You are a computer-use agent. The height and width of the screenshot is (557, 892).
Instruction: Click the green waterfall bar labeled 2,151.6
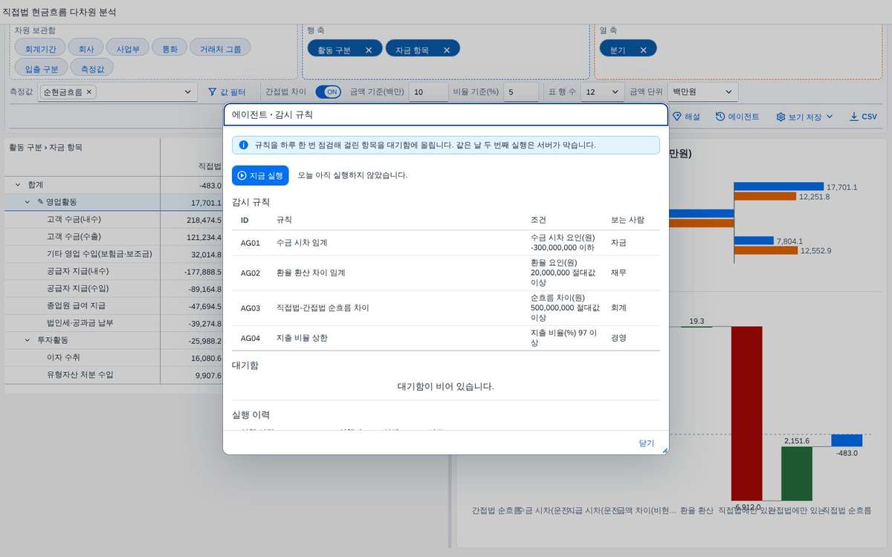tap(797, 474)
